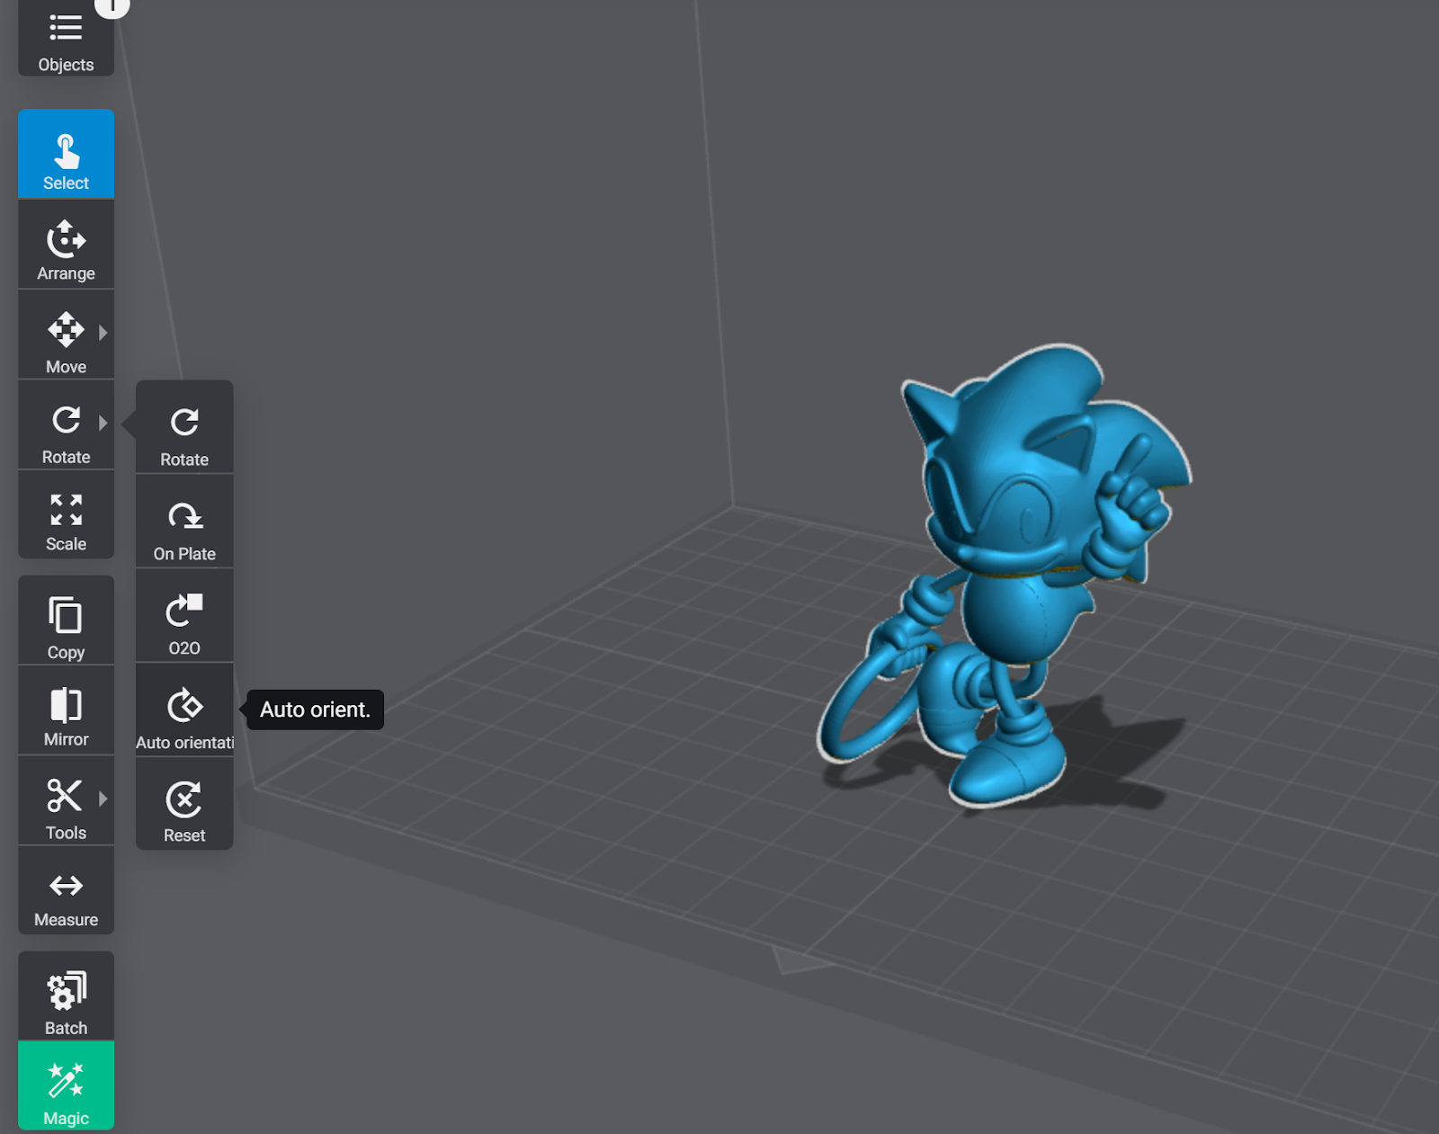
Task: Open the Tools scissors menu
Action: 66,800
